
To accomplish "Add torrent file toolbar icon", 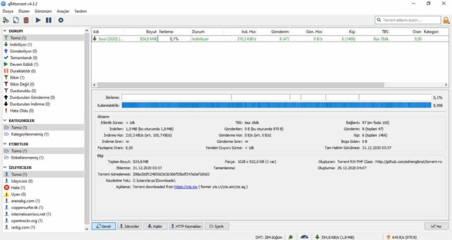I will [x=16, y=20].
